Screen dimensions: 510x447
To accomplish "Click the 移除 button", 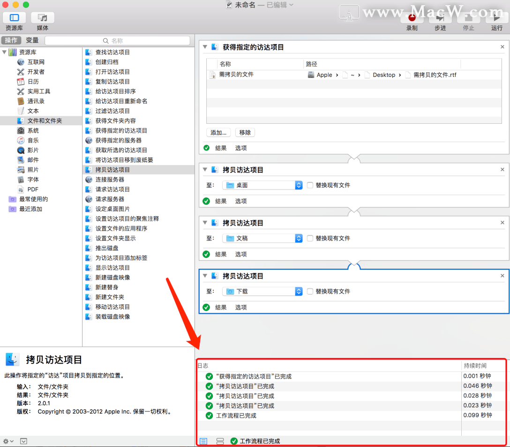I will 245,132.
